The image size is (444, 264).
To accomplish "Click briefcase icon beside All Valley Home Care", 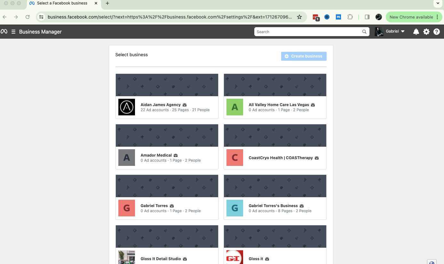I will (x=313, y=105).
